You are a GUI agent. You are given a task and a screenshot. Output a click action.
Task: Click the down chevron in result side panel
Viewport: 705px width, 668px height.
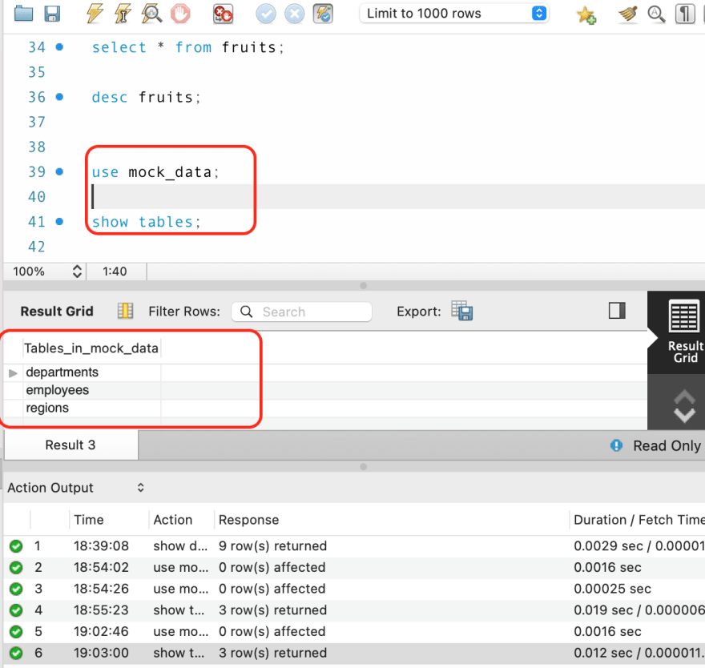pyautogui.click(x=684, y=416)
